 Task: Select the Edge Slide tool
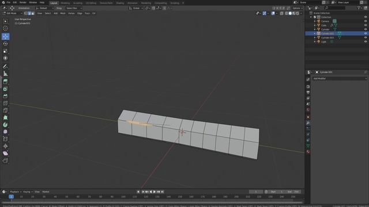pyautogui.click(x=5, y=139)
